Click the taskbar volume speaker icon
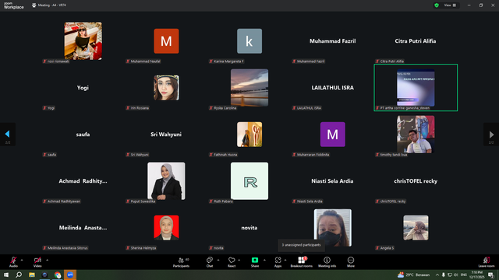Viewport: 499px width, 280px height. 456,275
